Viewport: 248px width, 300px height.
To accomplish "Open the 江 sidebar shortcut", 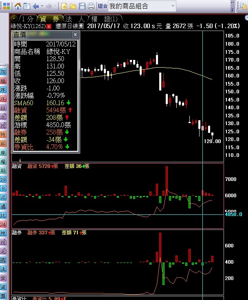I will (3, 197).
